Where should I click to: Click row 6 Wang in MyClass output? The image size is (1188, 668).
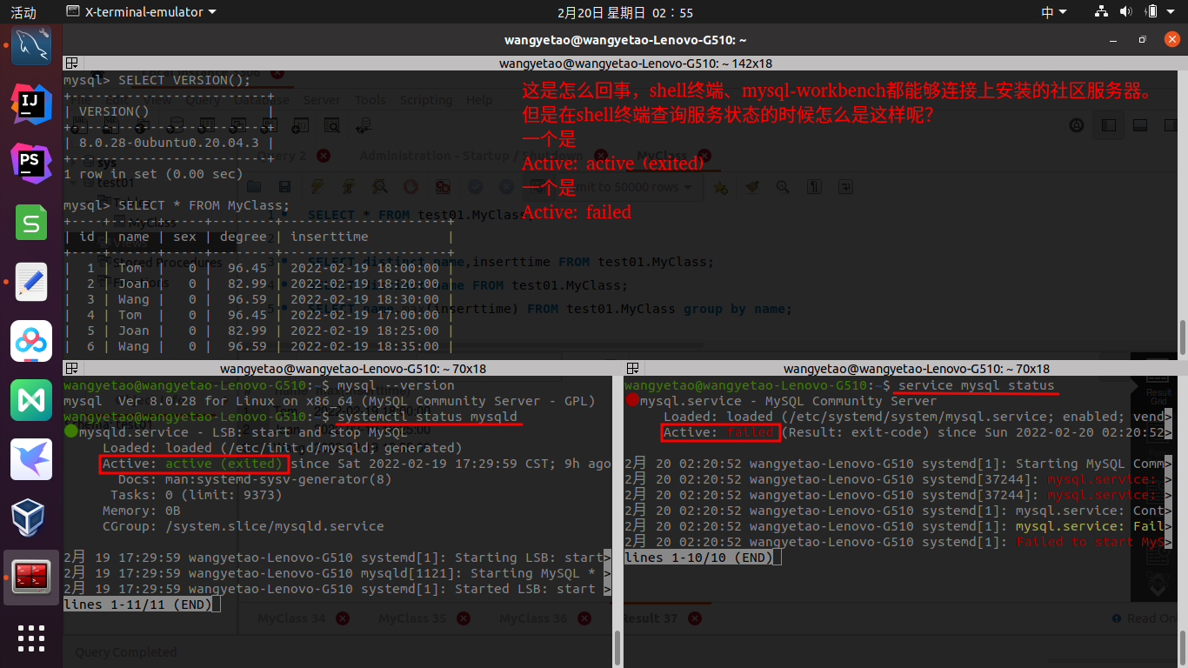(259, 346)
